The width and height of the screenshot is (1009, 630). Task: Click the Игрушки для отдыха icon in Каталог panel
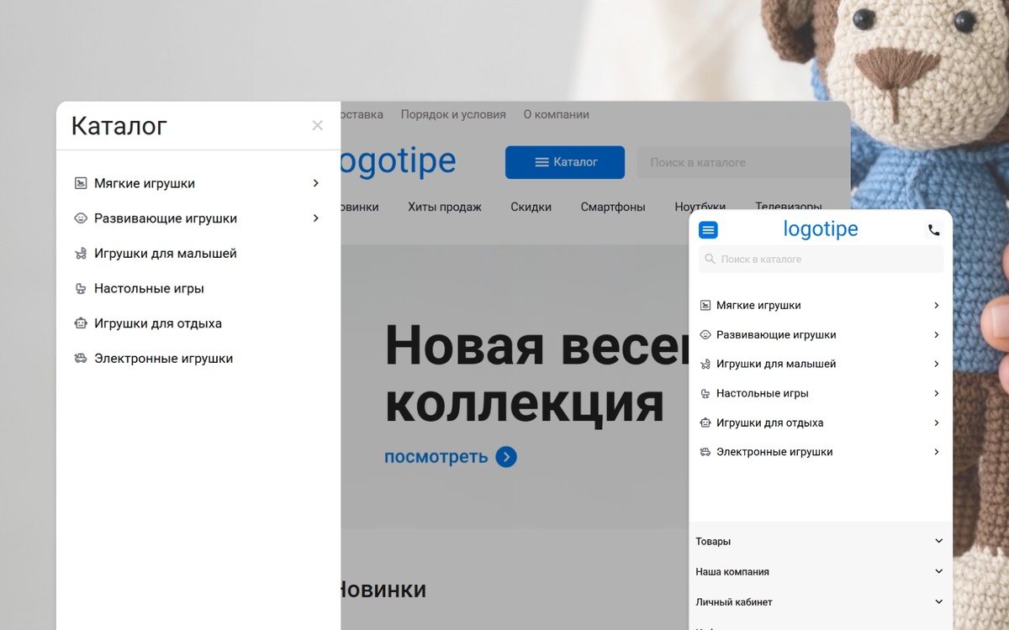click(81, 323)
